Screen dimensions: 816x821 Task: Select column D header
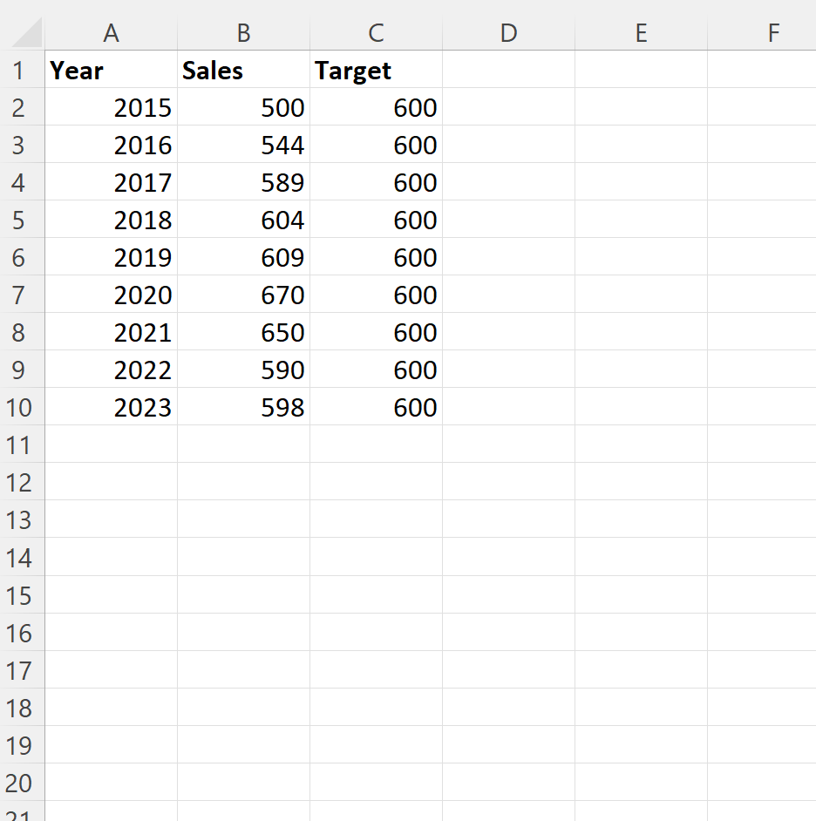tap(508, 33)
